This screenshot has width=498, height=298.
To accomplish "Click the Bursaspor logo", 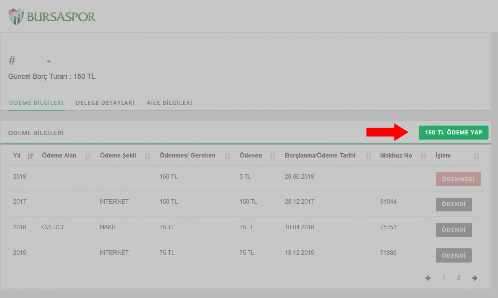I will click(x=52, y=16).
